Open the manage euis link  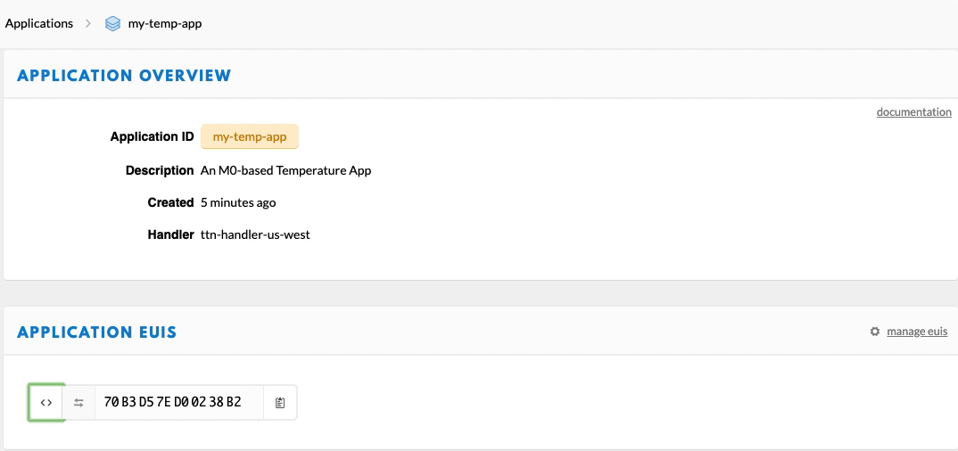point(917,332)
